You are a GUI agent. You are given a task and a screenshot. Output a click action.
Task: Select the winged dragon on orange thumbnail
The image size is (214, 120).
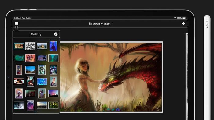click(x=31, y=58)
